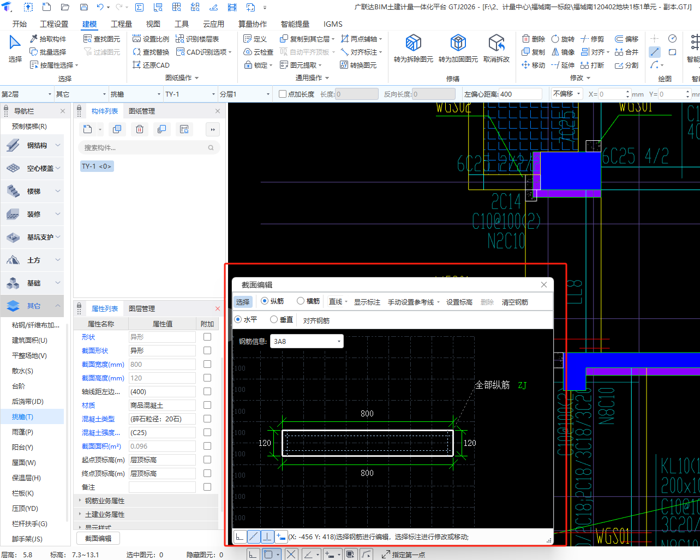700x560 pixels.
Task: Click 设置标高 in section editor
Action: tap(459, 302)
